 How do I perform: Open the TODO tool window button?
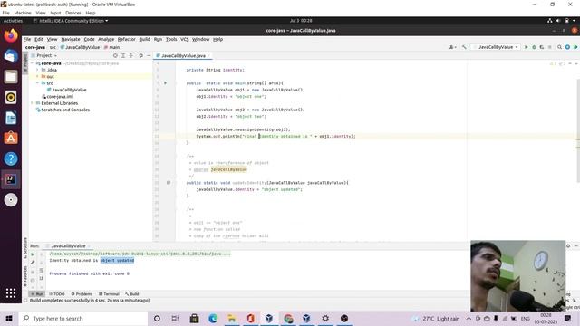click(57, 294)
